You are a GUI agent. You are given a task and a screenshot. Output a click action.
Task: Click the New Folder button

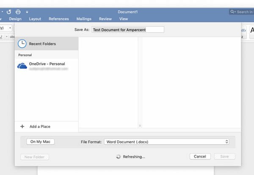click(35, 157)
